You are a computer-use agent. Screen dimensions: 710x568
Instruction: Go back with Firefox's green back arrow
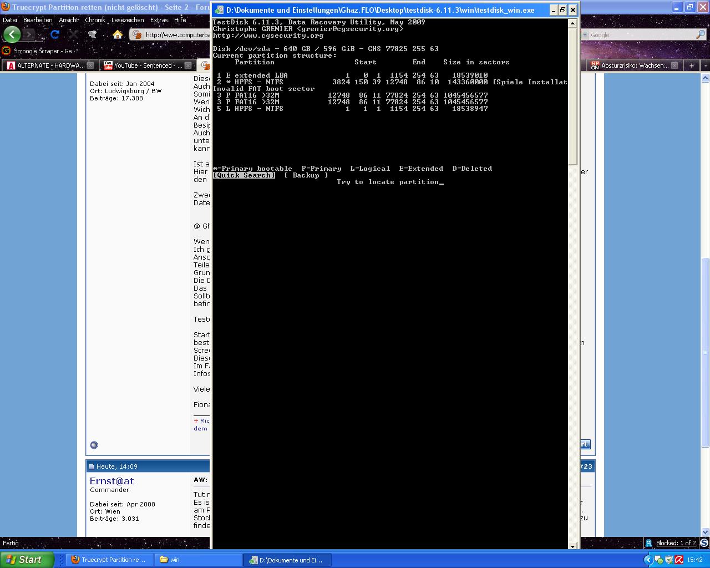point(12,34)
